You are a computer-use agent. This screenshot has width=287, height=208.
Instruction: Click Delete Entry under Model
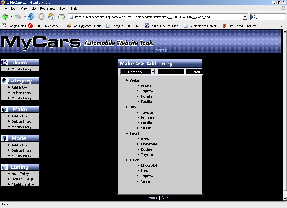[x=21, y=150]
